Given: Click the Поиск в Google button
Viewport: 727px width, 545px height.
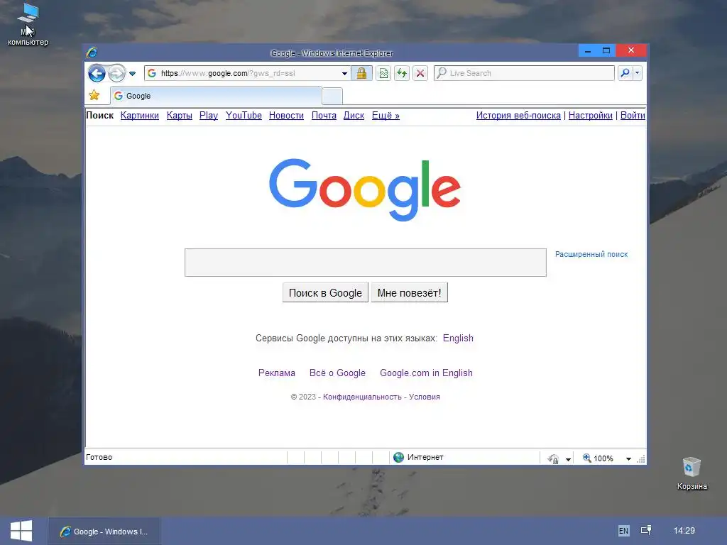Looking at the screenshot, I should click(325, 292).
